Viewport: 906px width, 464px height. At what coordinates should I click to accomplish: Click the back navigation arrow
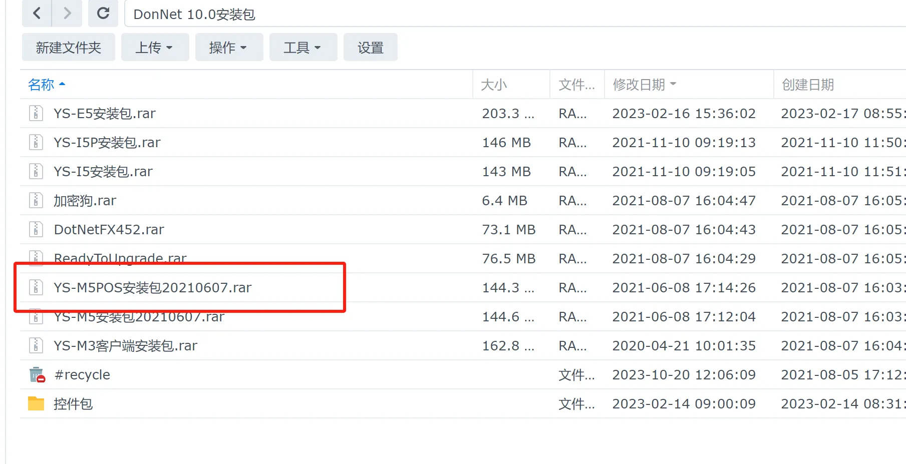point(37,13)
